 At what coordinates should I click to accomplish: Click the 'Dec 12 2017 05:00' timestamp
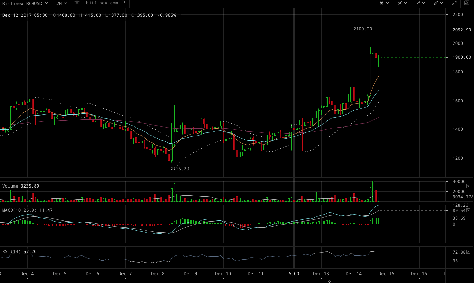pos(25,15)
